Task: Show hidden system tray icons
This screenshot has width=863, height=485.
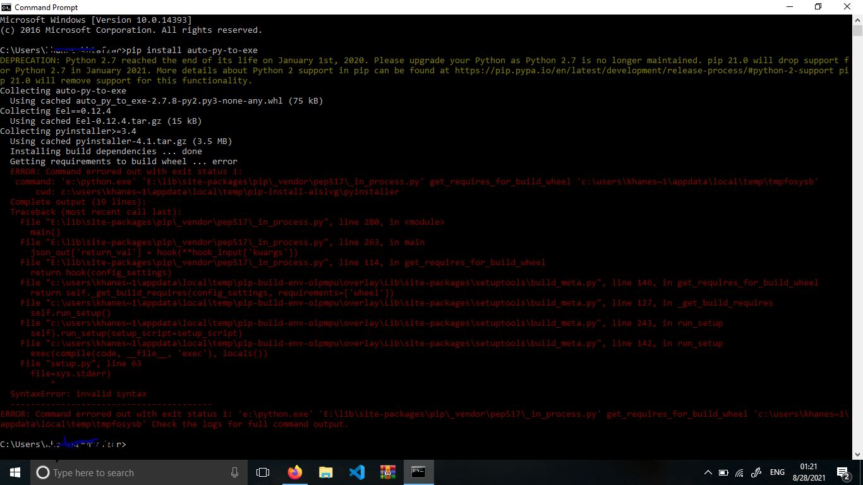Action: pos(708,472)
